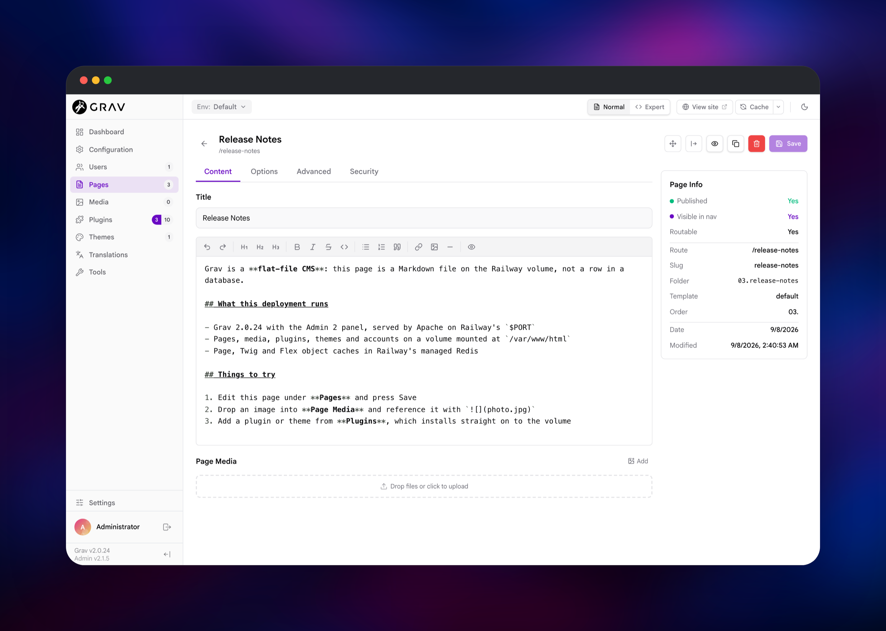The width and height of the screenshot is (886, 631).
Task: Open the Options tab
Action: (264, 171)
